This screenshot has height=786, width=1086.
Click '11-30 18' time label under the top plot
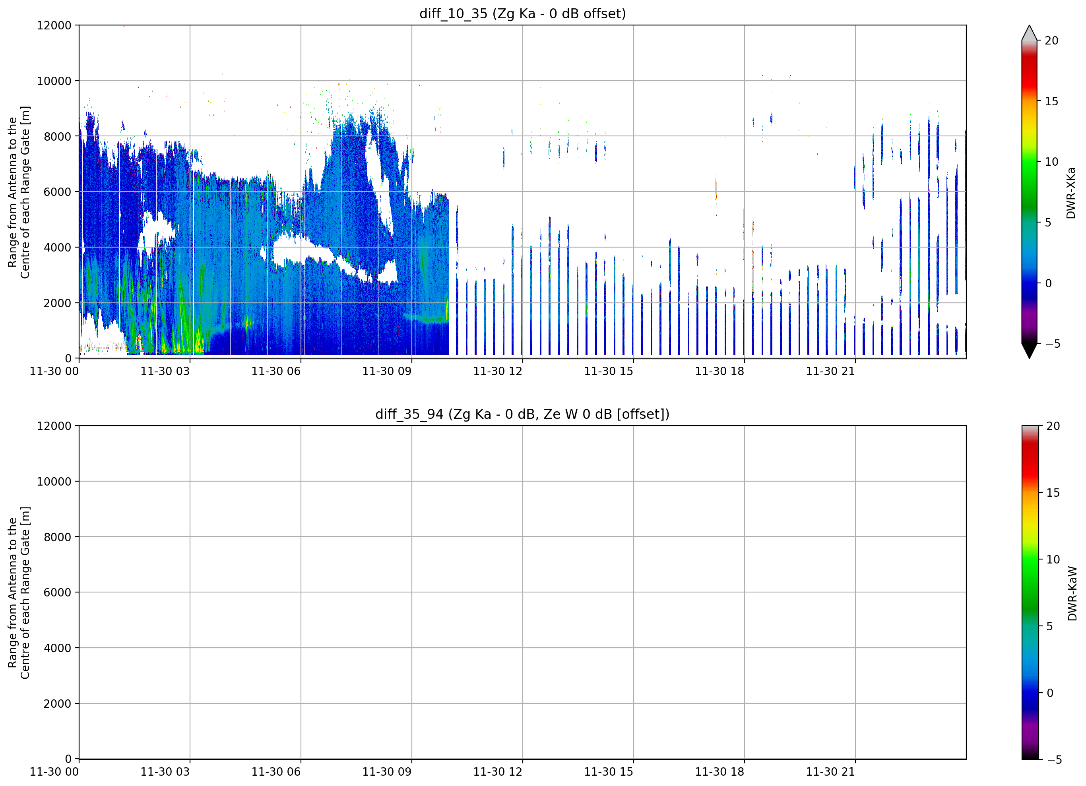pos(719,372)
